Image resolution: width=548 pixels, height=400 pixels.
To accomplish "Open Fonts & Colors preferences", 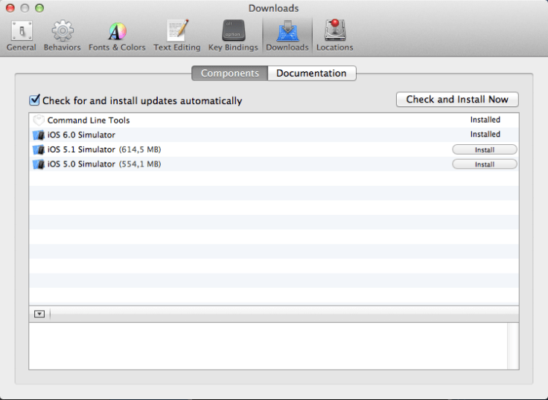I will (117, 36).
